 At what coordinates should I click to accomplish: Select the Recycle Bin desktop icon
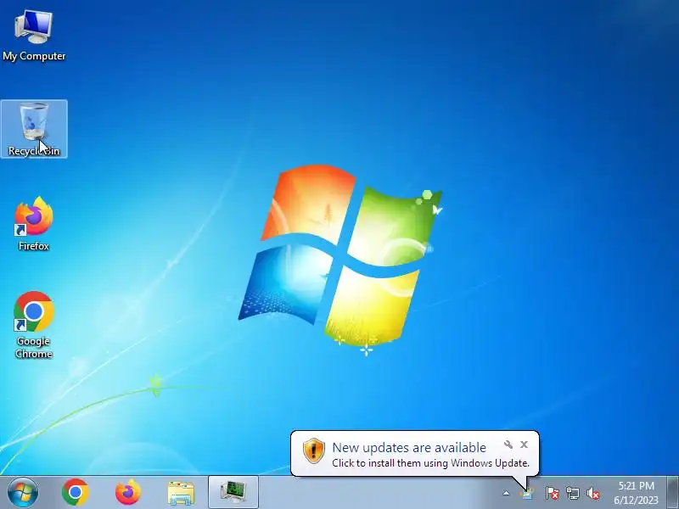tap(34, 129)
